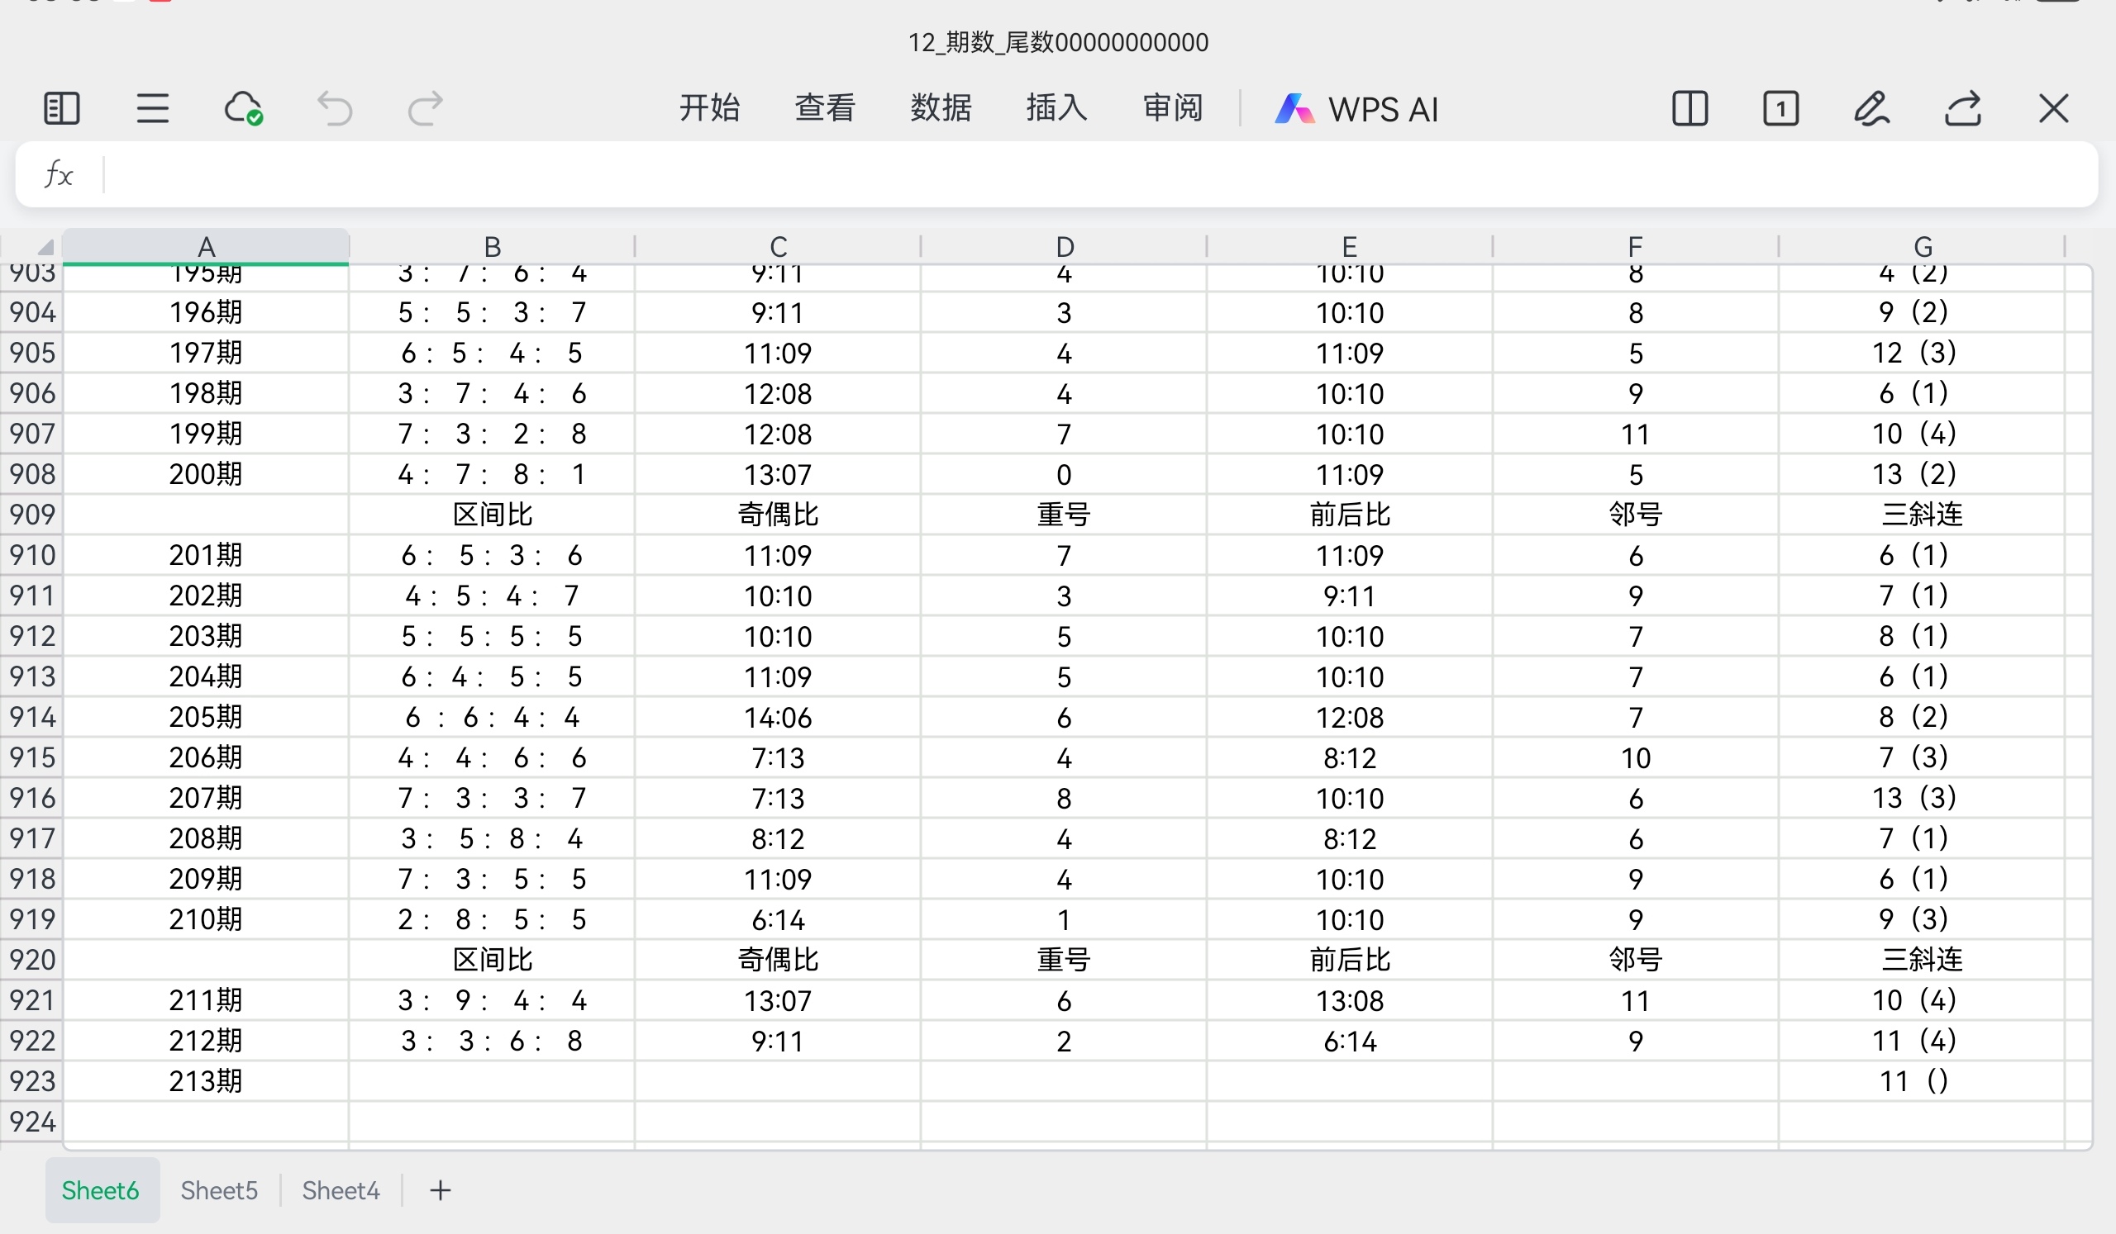Click the page number indicator icon
The width and height of the screenshot is (2116, 1234).
pos(1780,108)
